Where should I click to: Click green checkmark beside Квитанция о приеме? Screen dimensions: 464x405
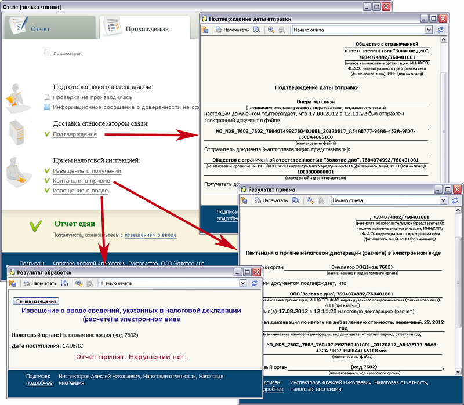point(47,180)
